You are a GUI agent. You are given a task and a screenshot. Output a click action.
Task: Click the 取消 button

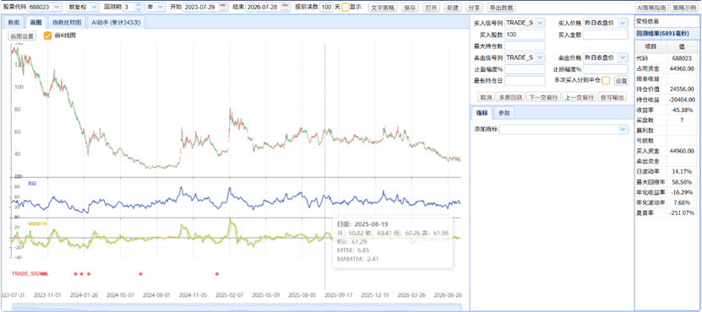click(487, 97)
